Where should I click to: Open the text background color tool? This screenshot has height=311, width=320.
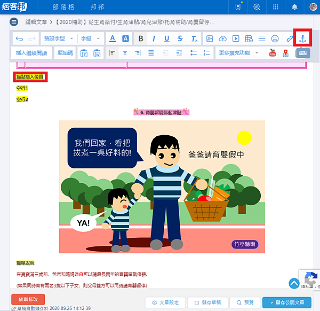(x=125, y=38)
